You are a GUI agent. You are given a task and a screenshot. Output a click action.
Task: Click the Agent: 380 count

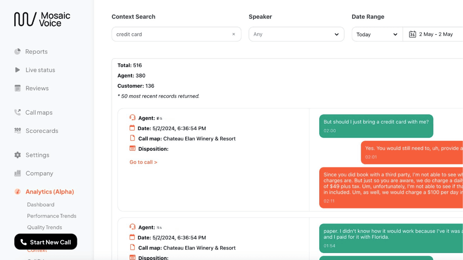pos(131,76)
